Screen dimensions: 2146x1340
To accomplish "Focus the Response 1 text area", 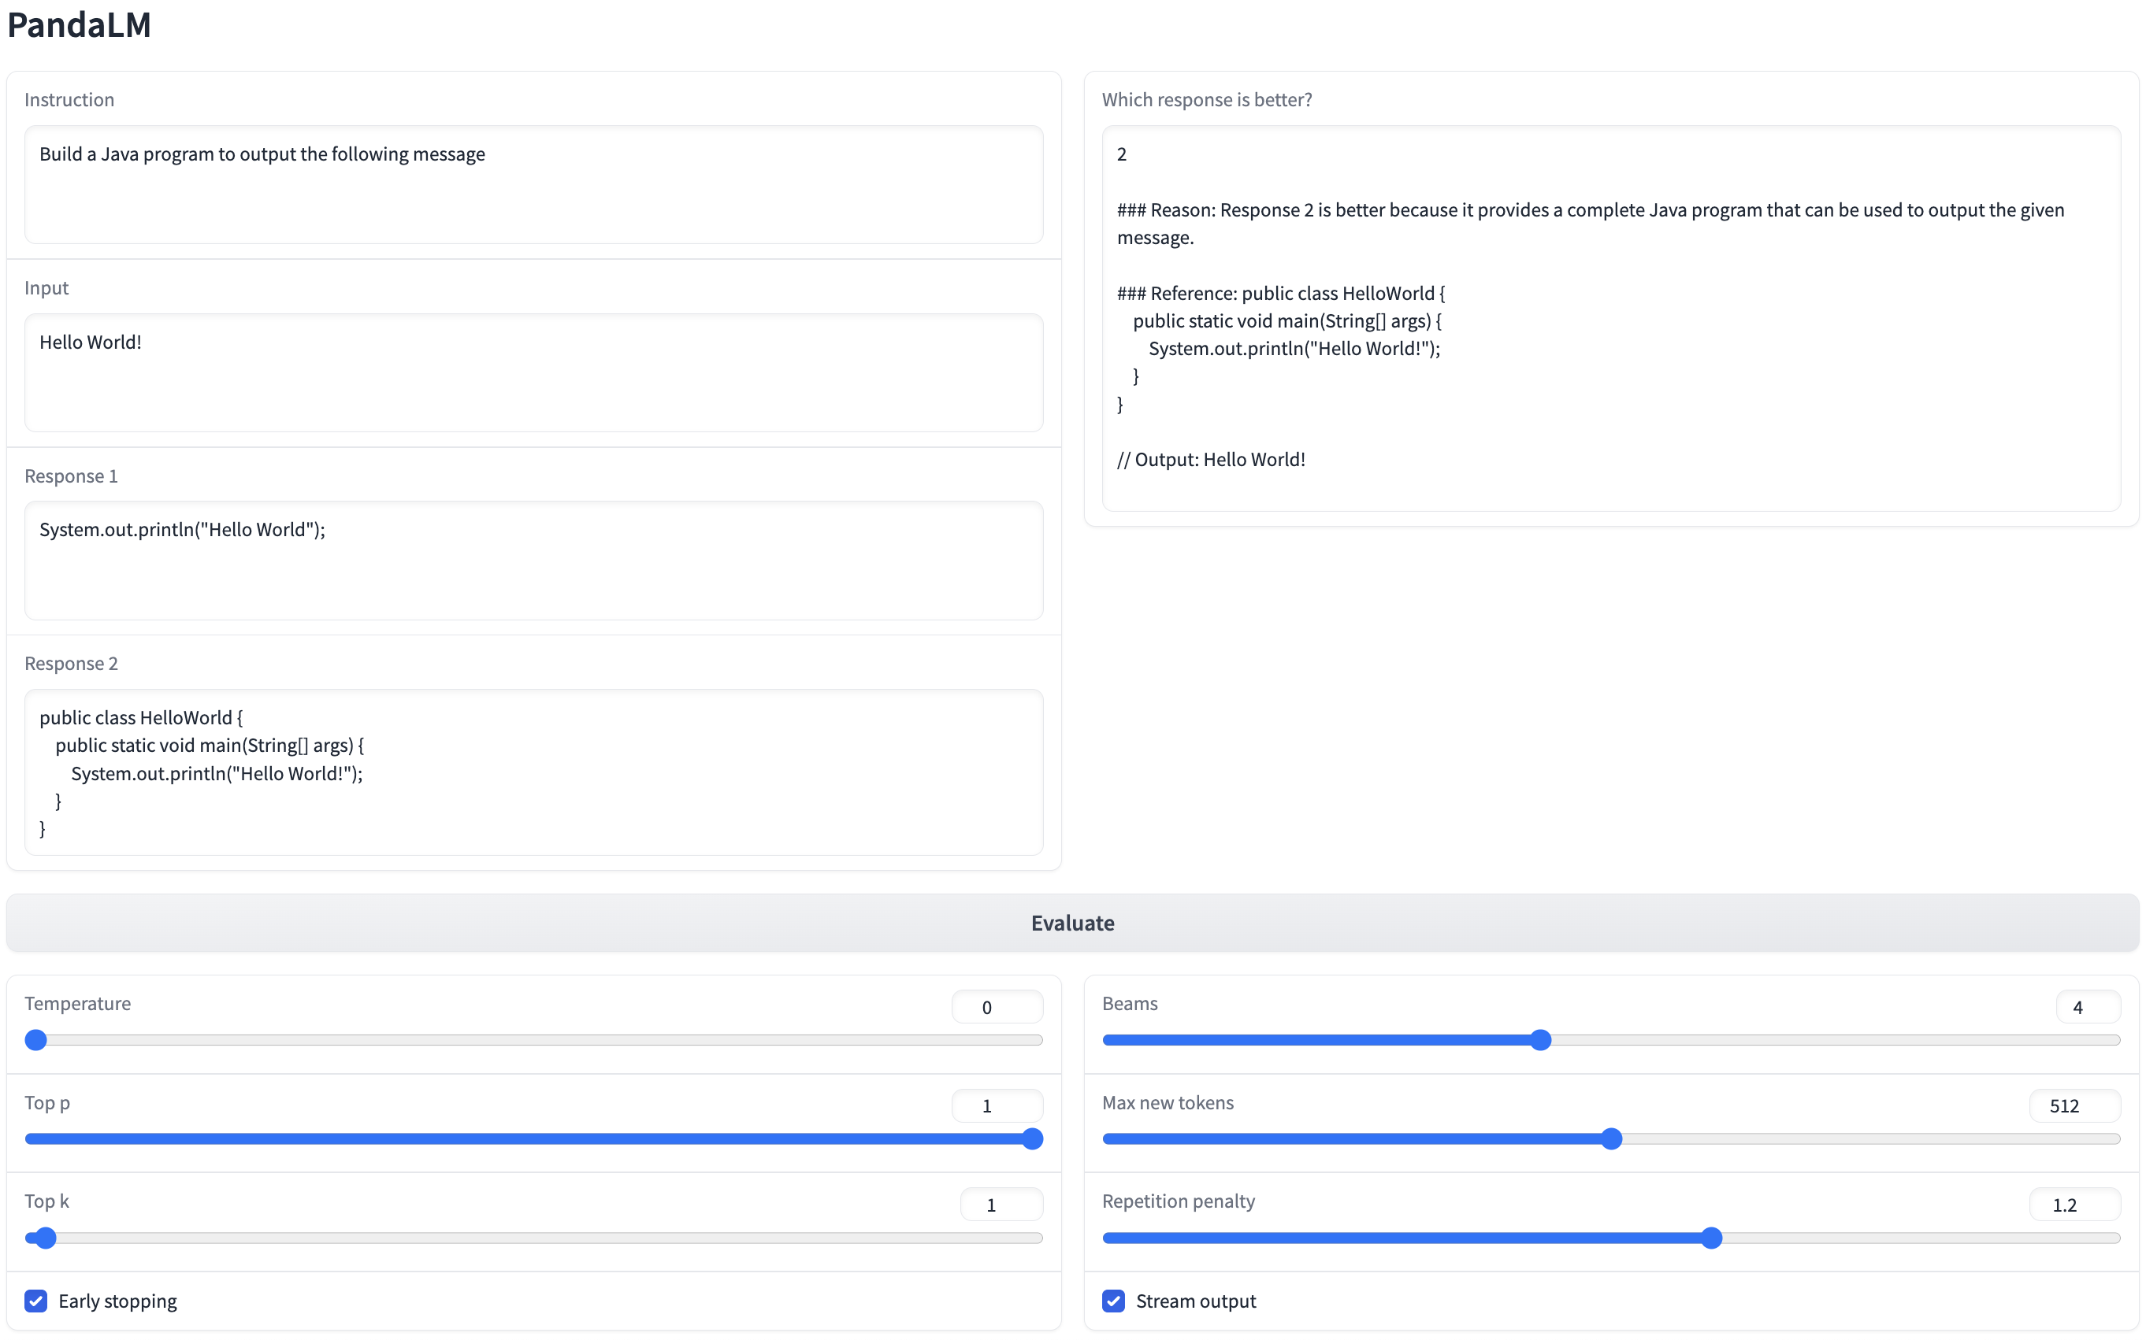I will coord(533,559).
